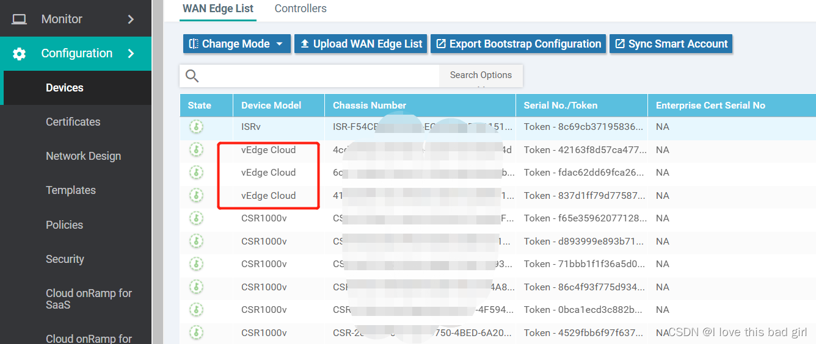Open Certificates in sidebar
The height and width of the screenshot is (344, 816).
pyautogui.click(x=73, y=122)
